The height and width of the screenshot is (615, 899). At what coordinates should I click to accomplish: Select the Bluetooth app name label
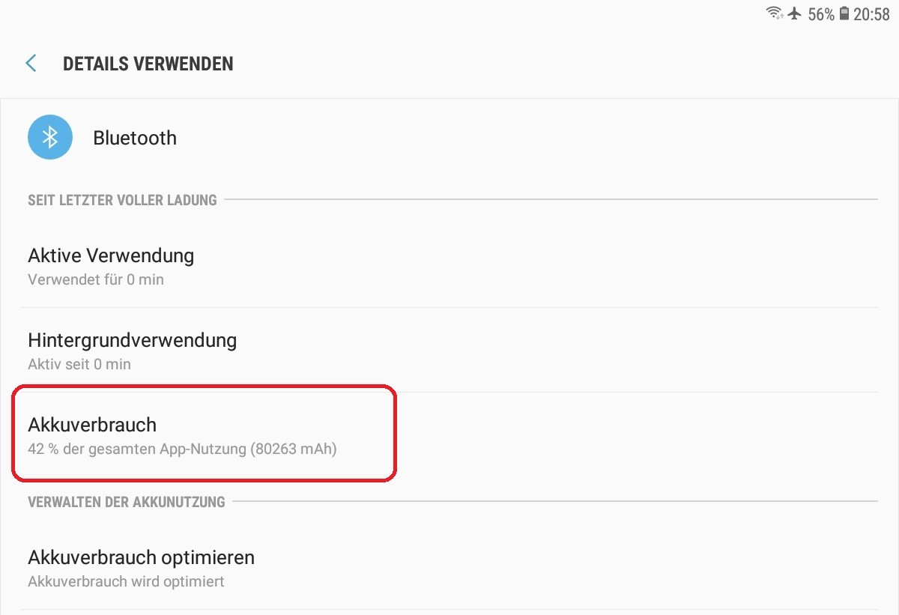click(x=135, y=138)
